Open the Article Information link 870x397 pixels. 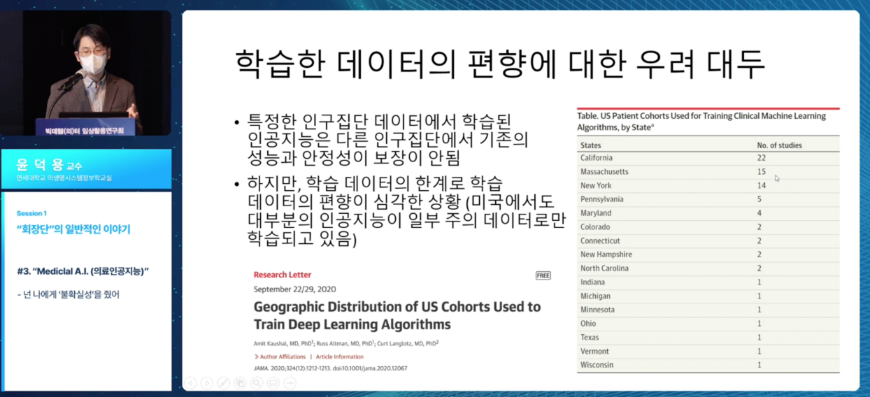pos(339,356)
